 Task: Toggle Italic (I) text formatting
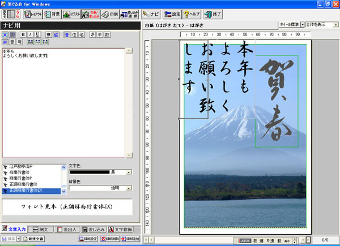tap(37, 34)
